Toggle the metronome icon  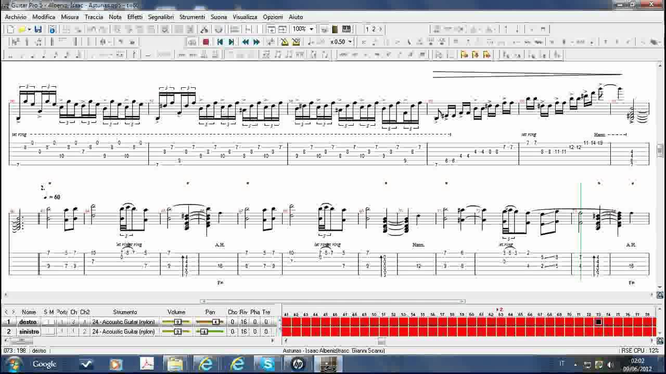285,42
